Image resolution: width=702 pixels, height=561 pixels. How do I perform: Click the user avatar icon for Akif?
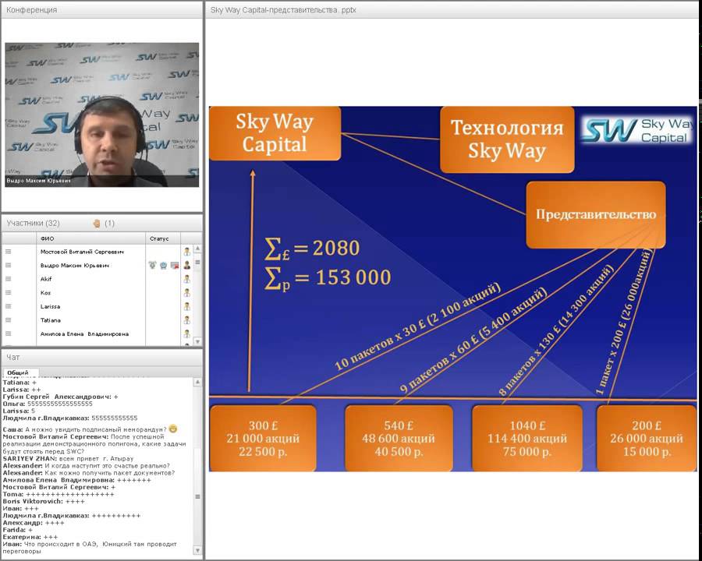click(x=186, y=279)
